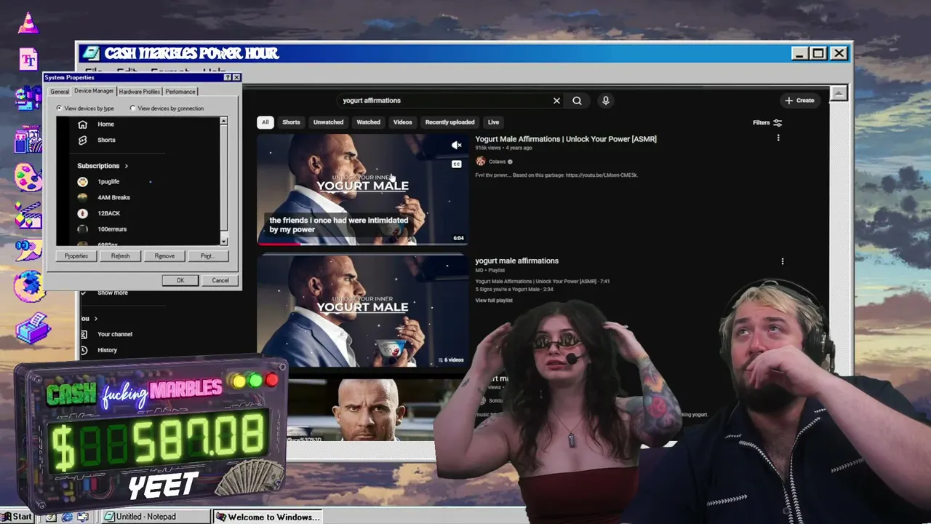Cancel the System Properties dialog
Image resolution: width=931 pixels, height=524 pixels.
220,280
